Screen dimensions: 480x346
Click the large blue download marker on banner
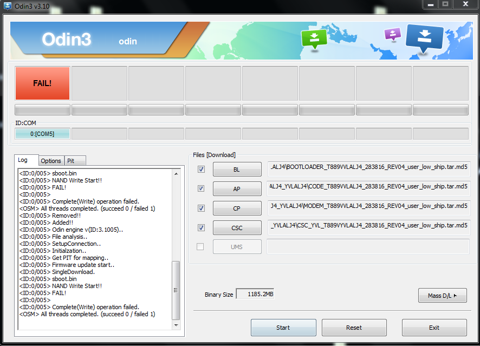pos(424,39)
